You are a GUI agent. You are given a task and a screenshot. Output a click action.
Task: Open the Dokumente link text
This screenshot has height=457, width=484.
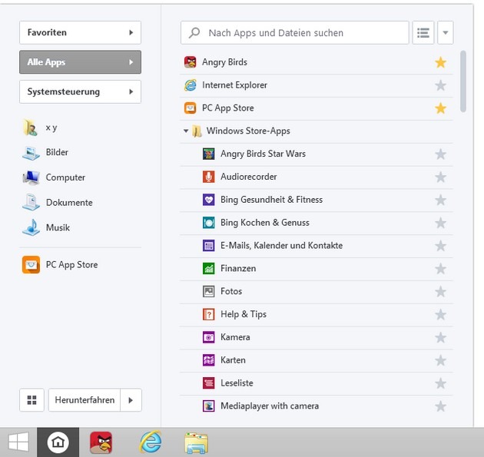tap(69, 203)
